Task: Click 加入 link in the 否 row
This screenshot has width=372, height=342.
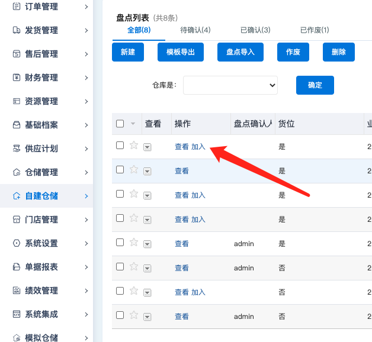Action: pos(198,292)
